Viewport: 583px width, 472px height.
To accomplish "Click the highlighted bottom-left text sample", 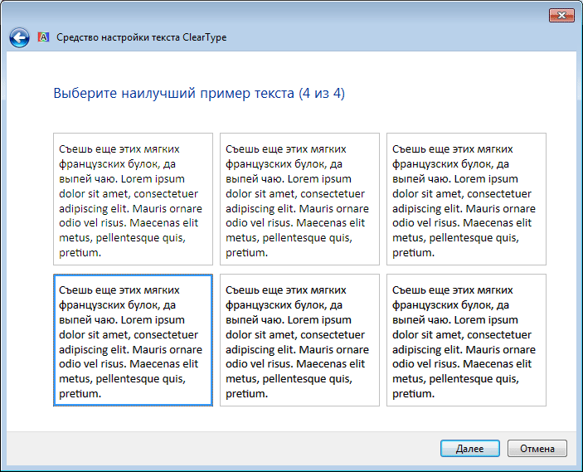I will 133,340.
